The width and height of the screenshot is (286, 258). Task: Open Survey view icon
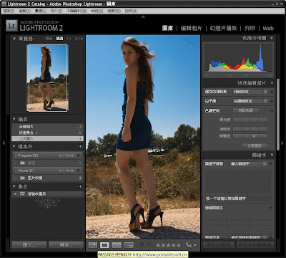(129, 245)
